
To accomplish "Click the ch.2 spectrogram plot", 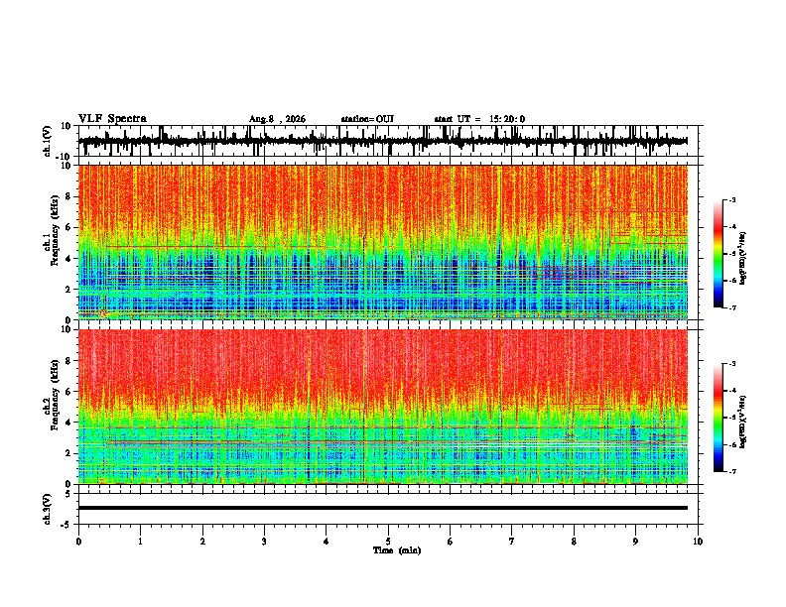I will click(x=383, y=407).
